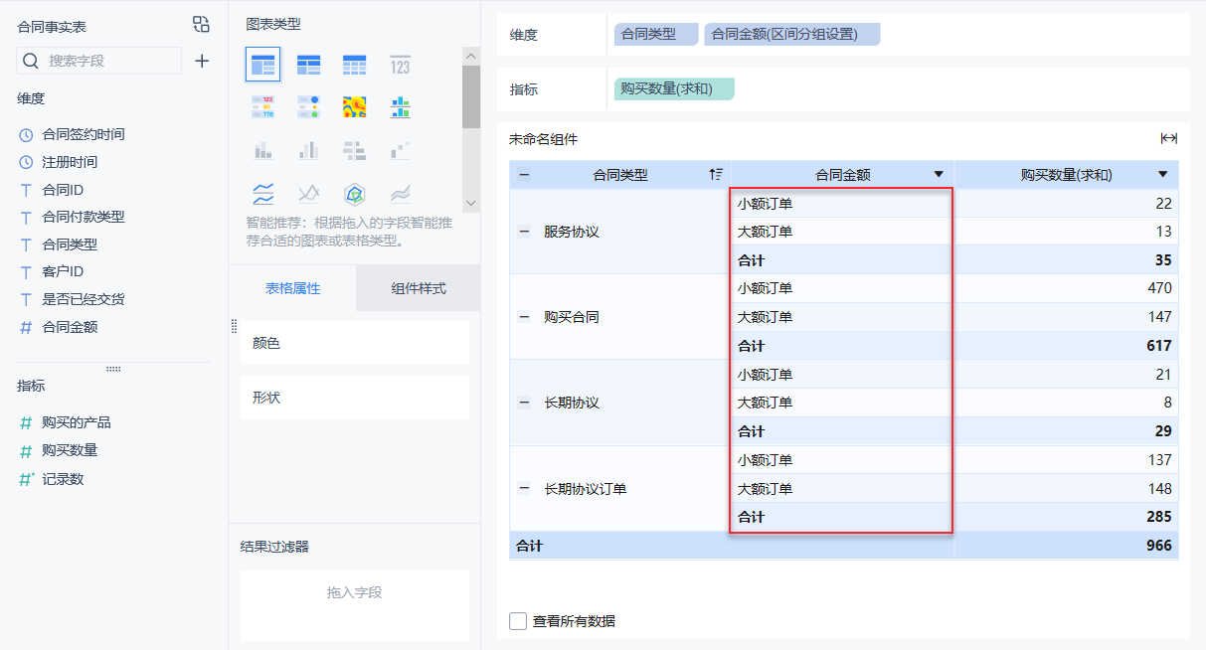Click the sort icon in 合同类型 header
The image size is (1206, 650).
716,174
